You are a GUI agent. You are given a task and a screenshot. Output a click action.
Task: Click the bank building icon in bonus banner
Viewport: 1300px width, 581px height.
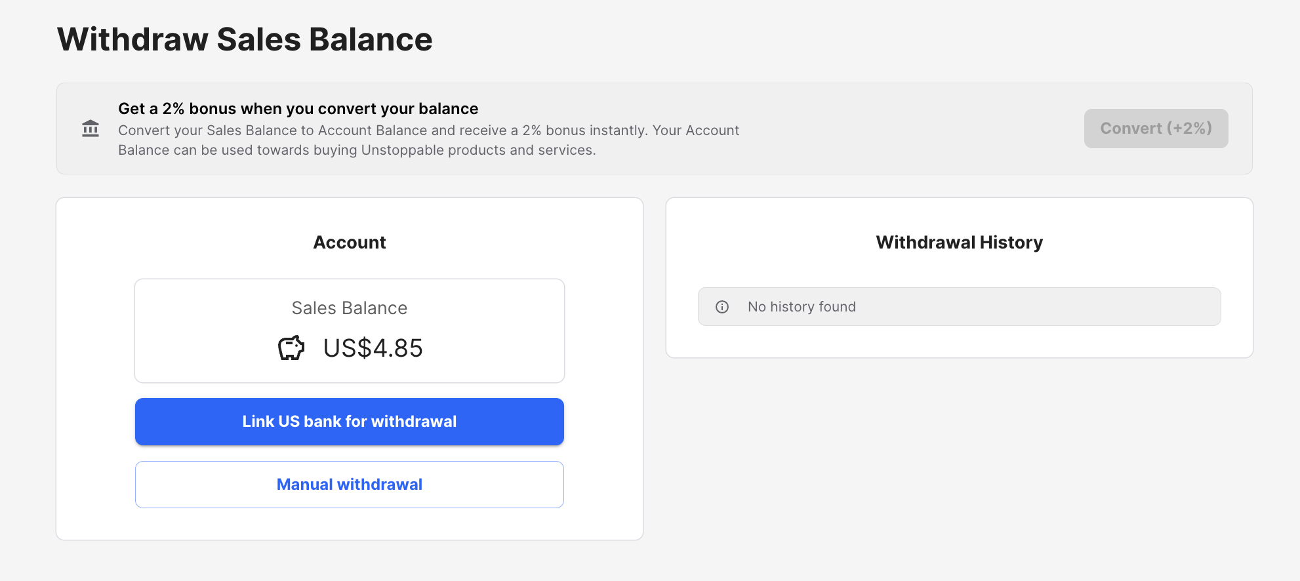tap(91, 129)
